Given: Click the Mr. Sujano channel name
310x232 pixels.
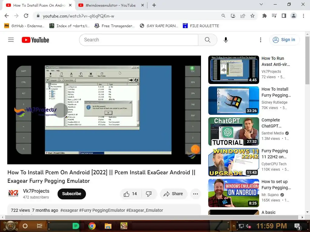Looking at the screenshot, I should (x=270, y=195).
